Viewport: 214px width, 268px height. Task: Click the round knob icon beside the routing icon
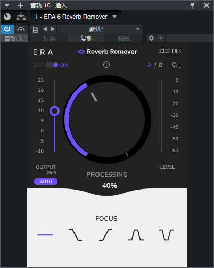click(x=7, y=17)
